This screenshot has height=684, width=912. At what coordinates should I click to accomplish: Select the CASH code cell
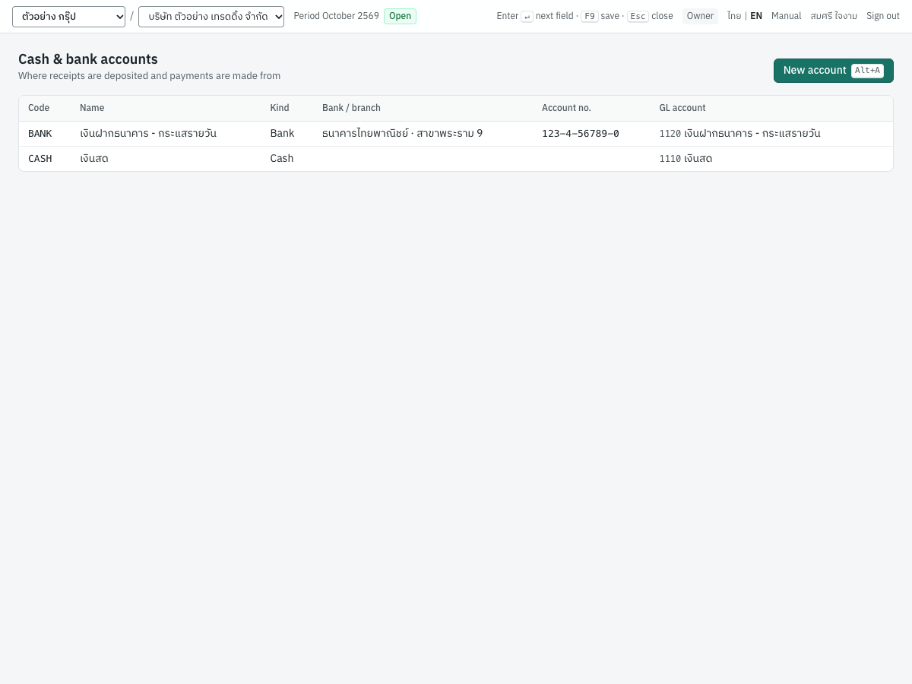40,159
